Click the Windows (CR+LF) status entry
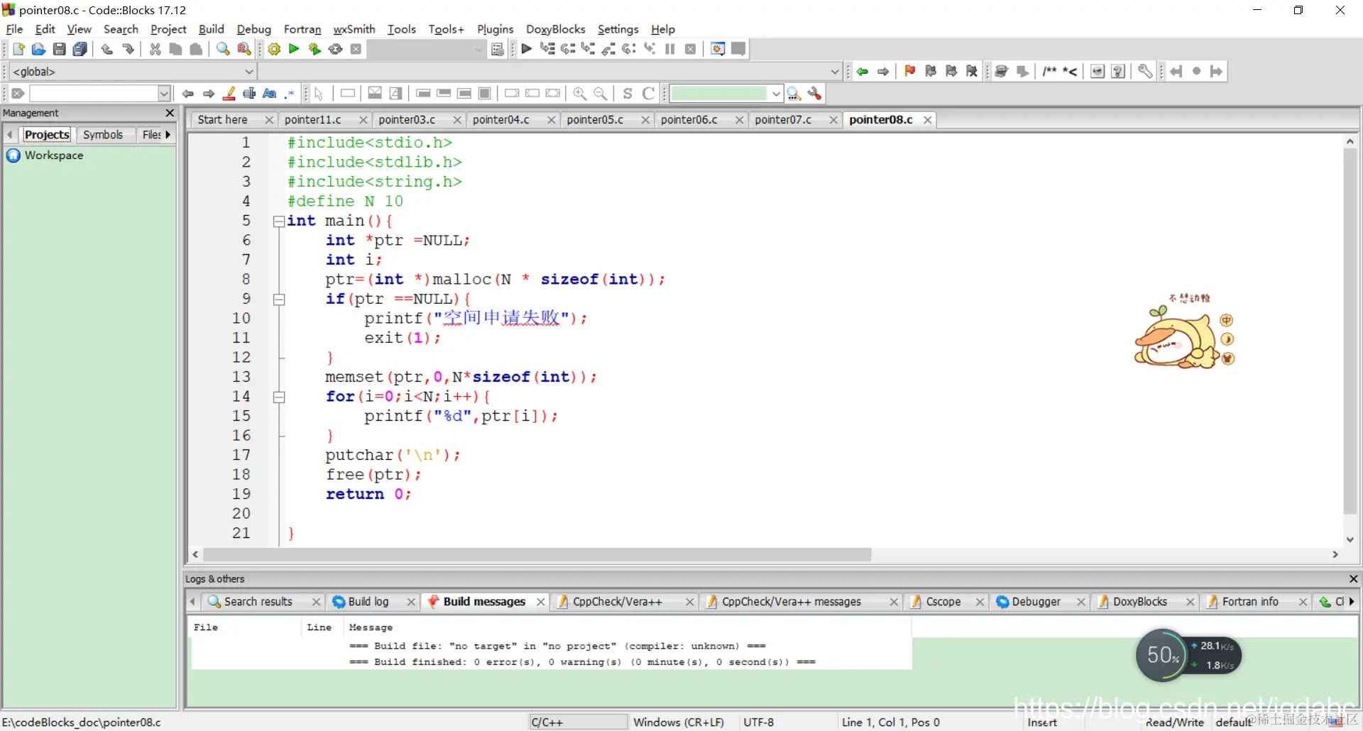This screenshot has width=1363, height=731. point(678,722)
